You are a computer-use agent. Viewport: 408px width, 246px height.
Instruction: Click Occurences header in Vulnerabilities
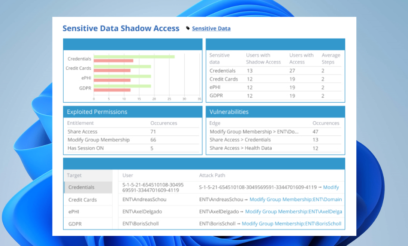point(326,123)
